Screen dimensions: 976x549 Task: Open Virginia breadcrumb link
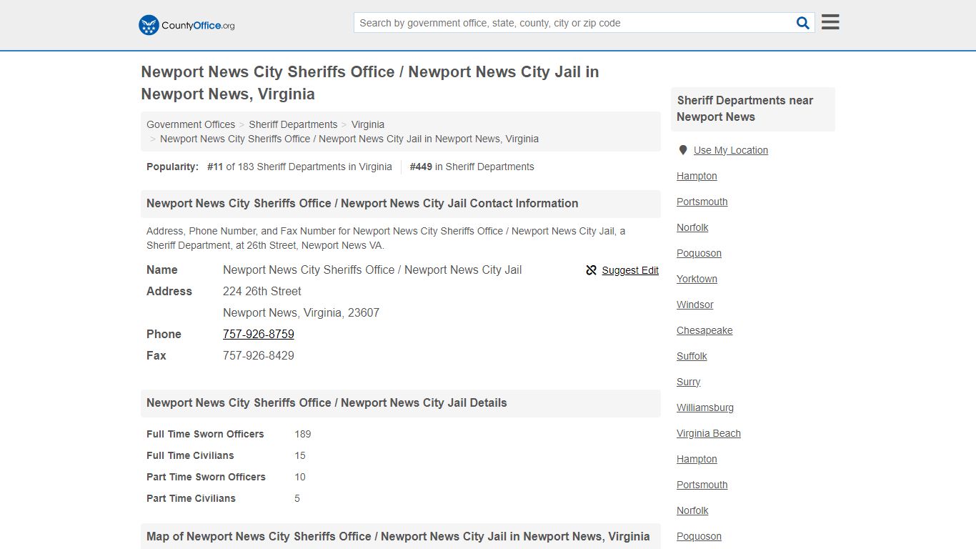[368, 124]
